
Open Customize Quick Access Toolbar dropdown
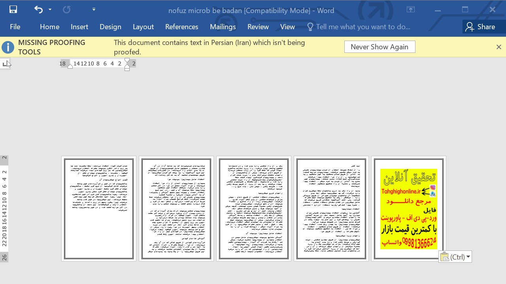tap(94, 9)
